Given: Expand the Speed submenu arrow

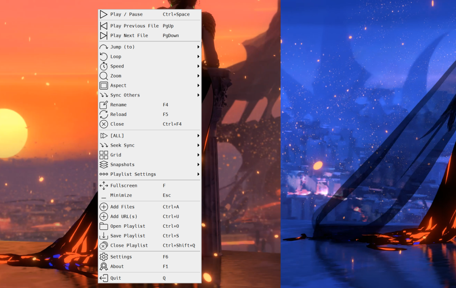Looking at the screenshot, I should [198, 66].
